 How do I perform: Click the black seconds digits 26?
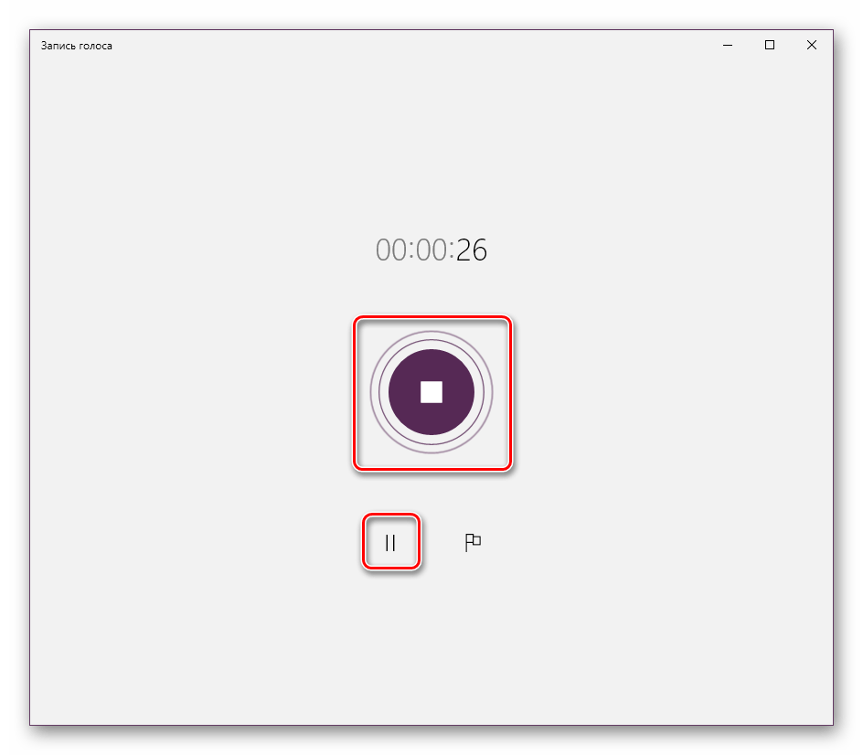472,250
